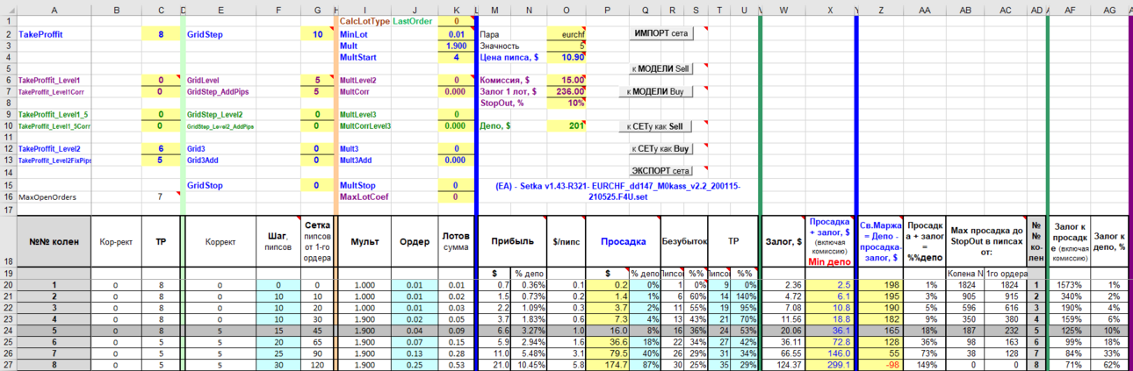Click Пара cell with eurchf
The image size is (1133, 371).
click(x=567, y=34)
